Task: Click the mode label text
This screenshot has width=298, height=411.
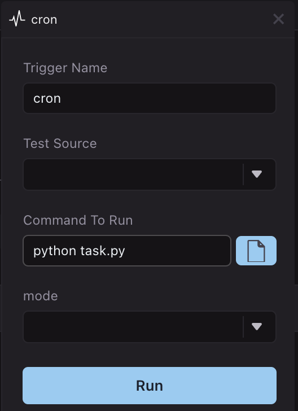Action: click(41, 296)
